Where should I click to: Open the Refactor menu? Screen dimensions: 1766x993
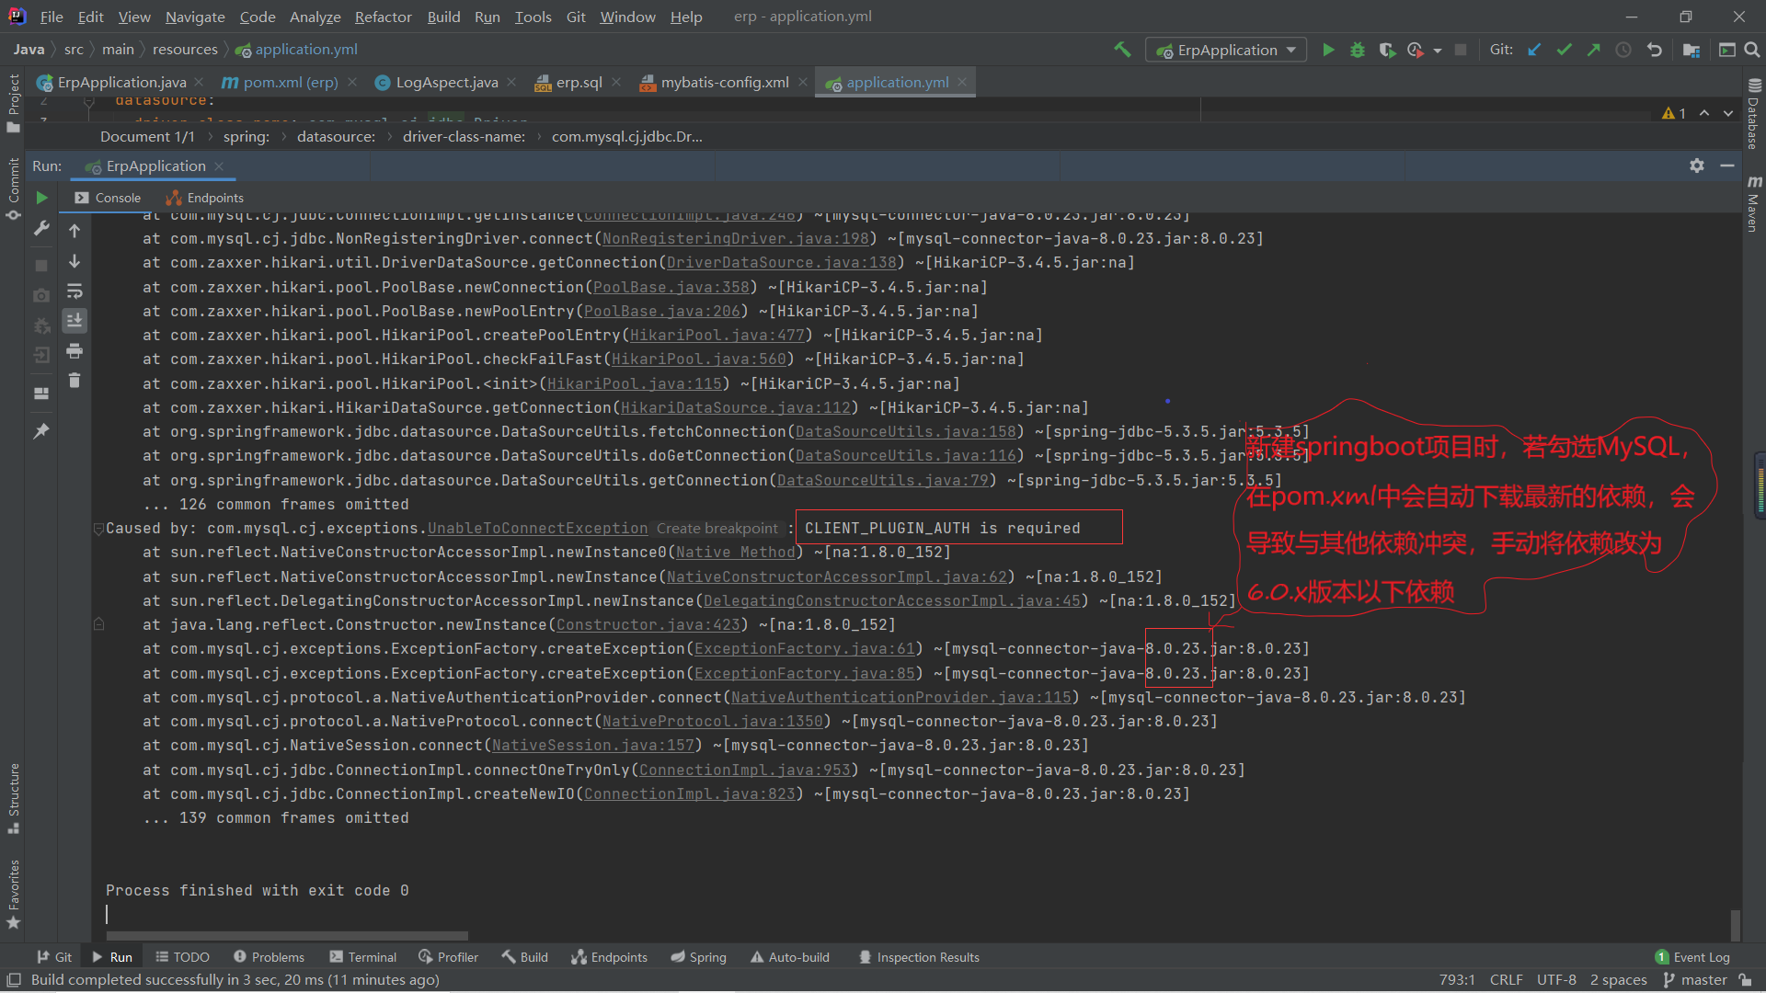pos(383,17)
